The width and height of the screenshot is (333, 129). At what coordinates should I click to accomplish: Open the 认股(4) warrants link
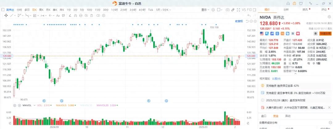(x=276, y=79)
